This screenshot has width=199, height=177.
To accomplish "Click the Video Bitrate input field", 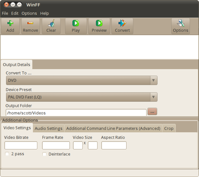I will tap(21, 145).
